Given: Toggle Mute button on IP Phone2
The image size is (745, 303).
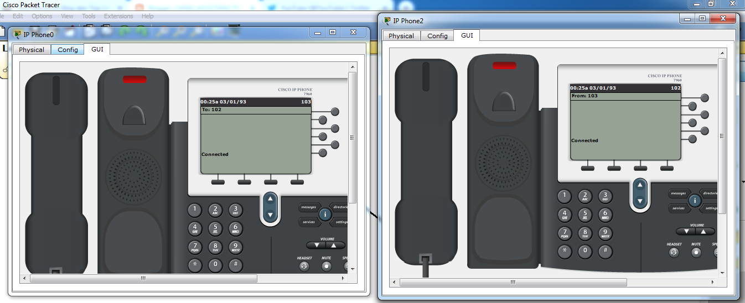Looking at the screenshot, I should [696, 252].
